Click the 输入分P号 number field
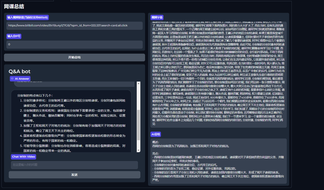The width and height of the screenshot is (324, 190). [75, 45]
